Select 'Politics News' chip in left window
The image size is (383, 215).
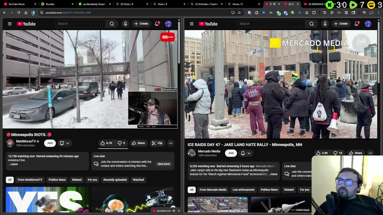[x=57, y=180]
